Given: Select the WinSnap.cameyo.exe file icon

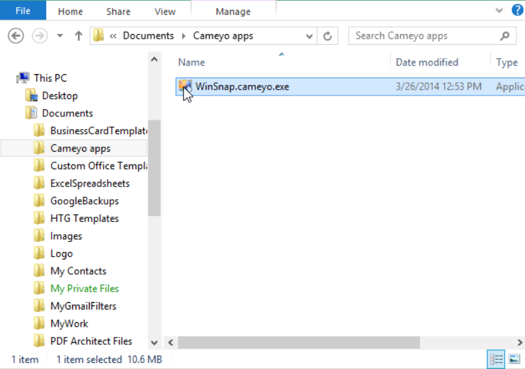Looking at the screenshot, I should (184, 86).
